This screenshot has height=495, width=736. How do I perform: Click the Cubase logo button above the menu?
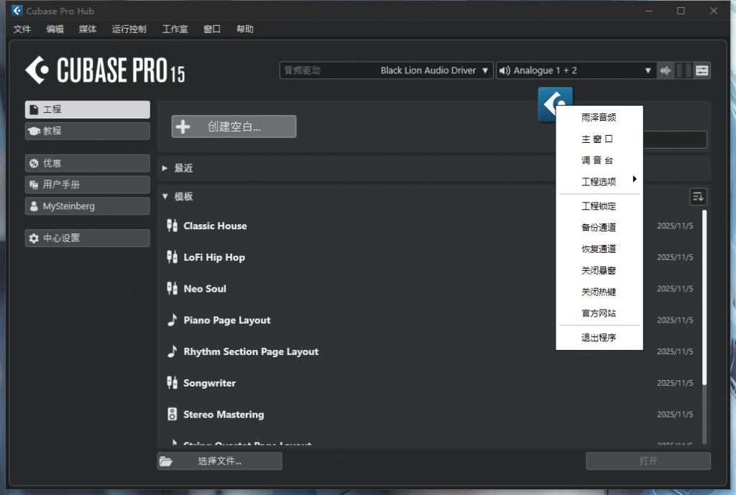coord(554,103)
